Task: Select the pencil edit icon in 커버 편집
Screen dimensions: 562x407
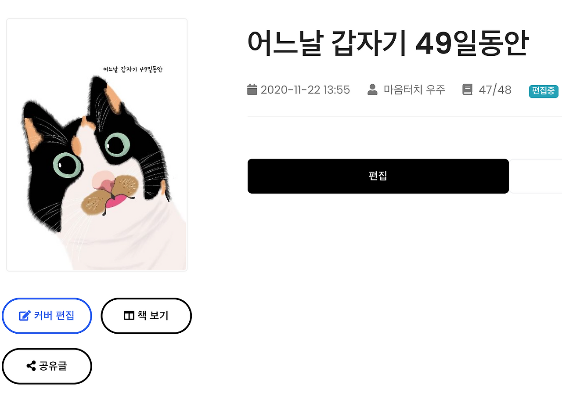Action: [x=25, y=315]
